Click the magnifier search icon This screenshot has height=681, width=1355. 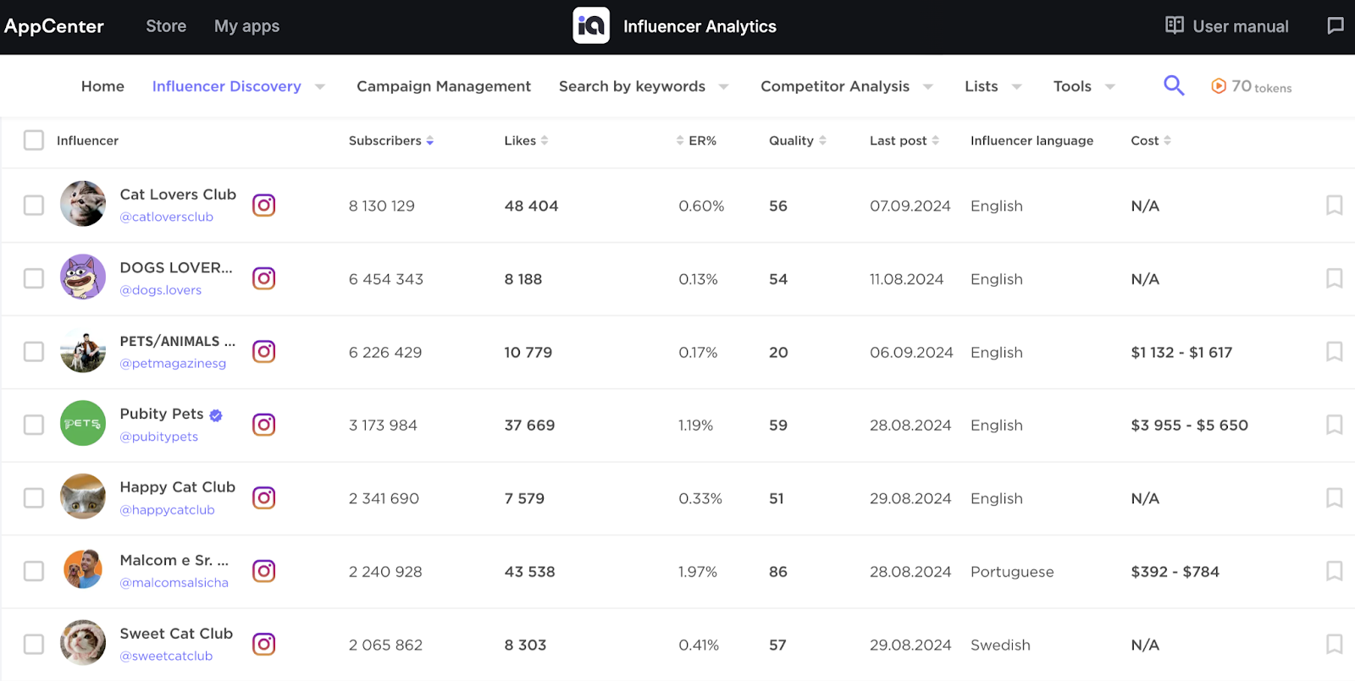[x=1174, y=85]
